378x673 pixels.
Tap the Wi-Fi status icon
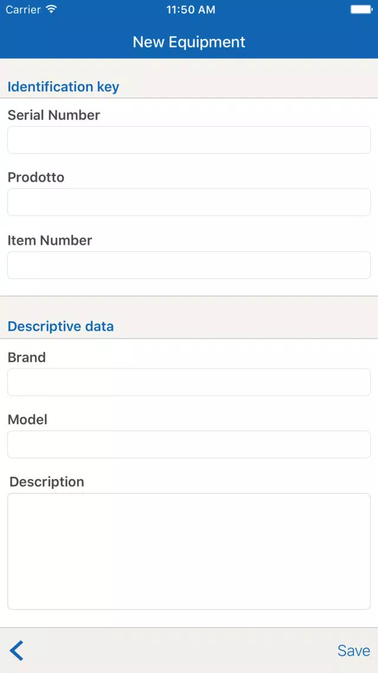(x=51, y=9)
